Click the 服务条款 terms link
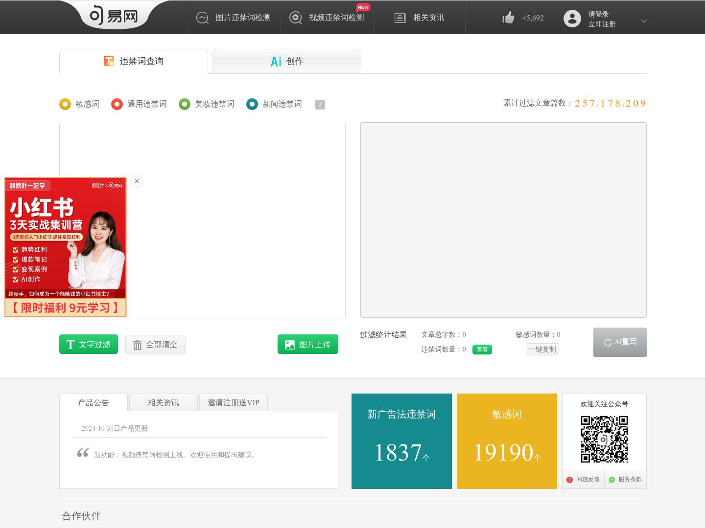Viewport: 705px width, 528px height. pyautogui.click(x=626, y=480)
